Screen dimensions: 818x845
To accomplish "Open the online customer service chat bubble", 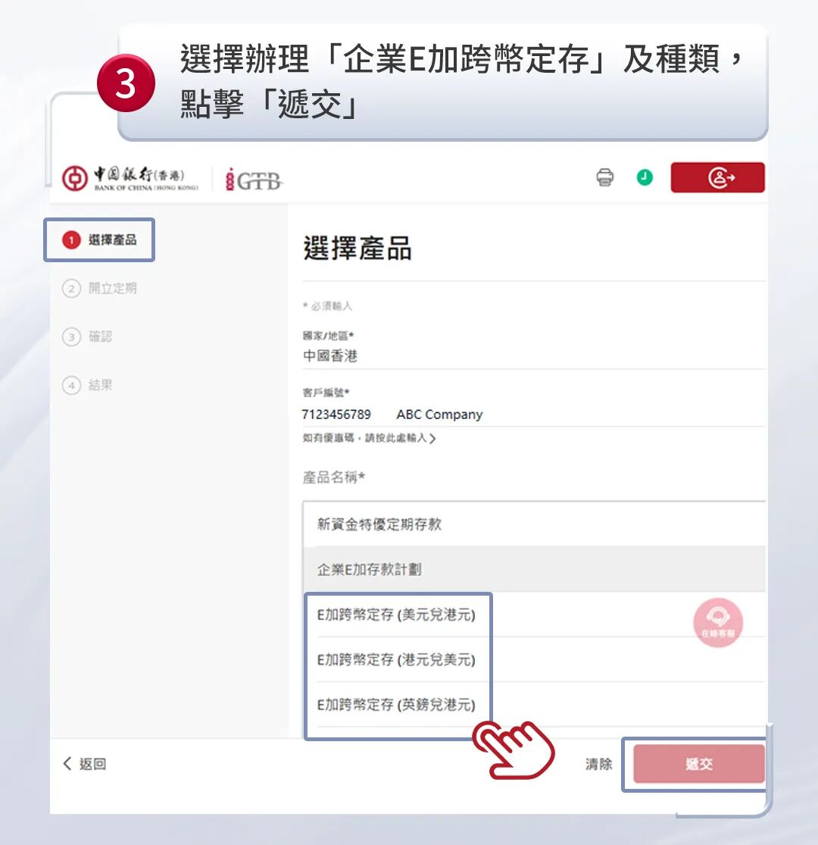I will point(718,622).
